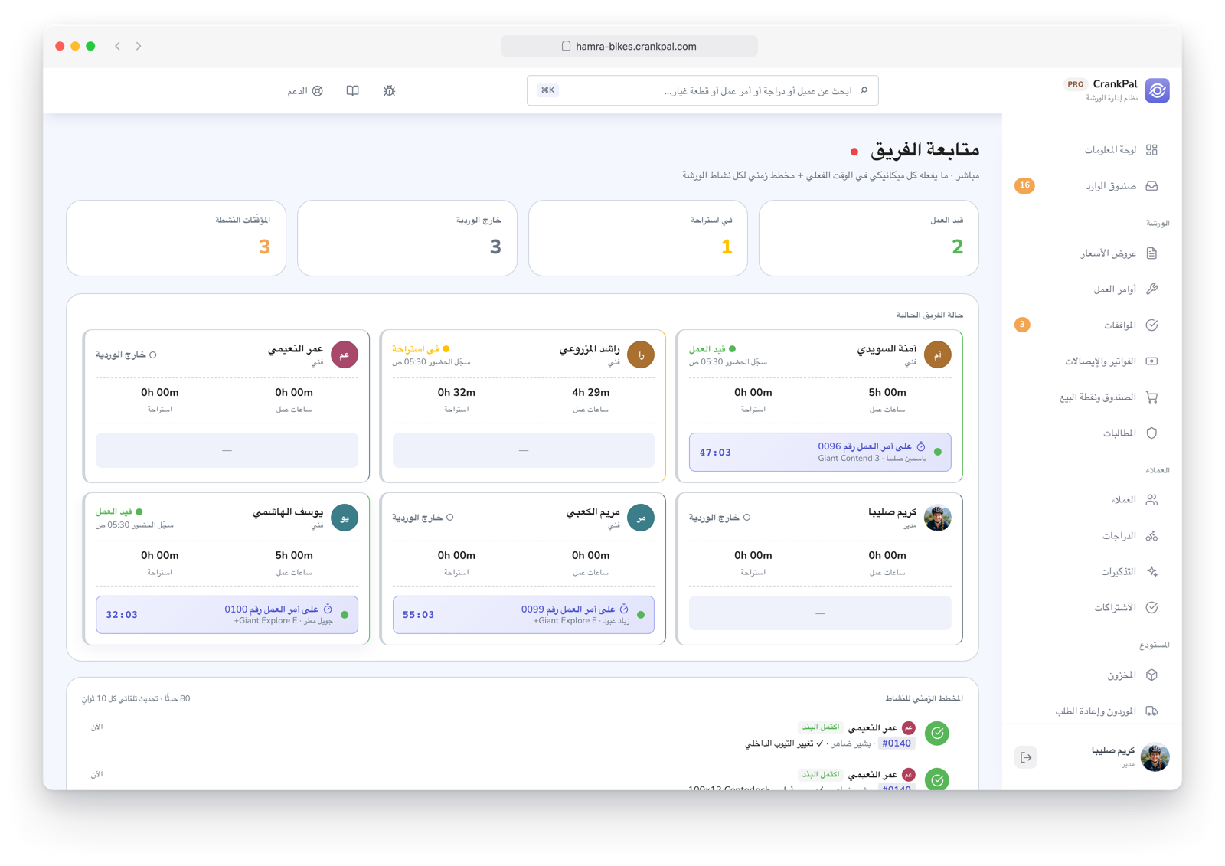Click avatar of مريم الكعبي
This screenshot has height=866, width=1225.
coord(641,518)
